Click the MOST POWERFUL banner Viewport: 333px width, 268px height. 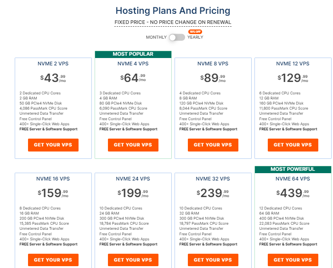pos(293,169)
